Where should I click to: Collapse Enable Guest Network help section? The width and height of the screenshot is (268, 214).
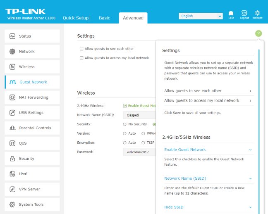(209, 150)
